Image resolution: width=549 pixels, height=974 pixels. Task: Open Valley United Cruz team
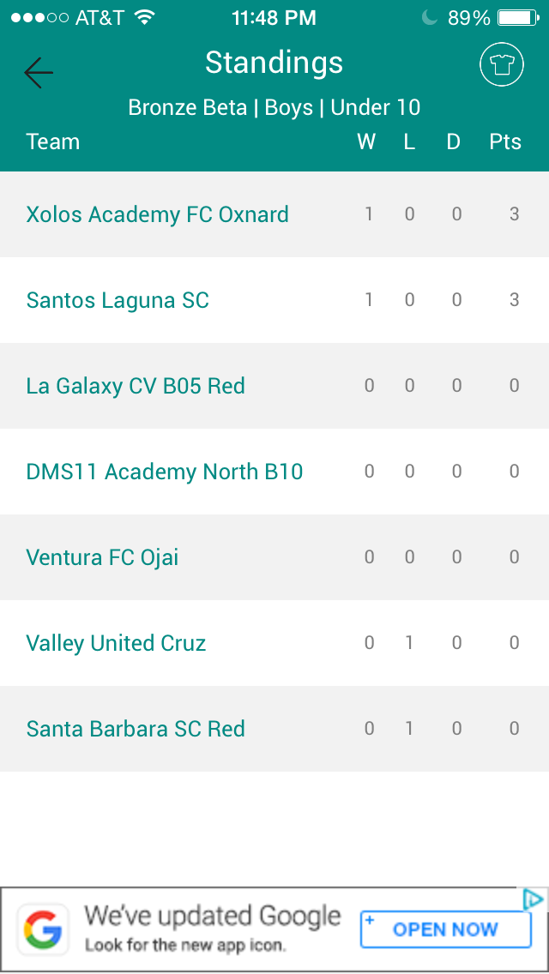click(274, 643)
